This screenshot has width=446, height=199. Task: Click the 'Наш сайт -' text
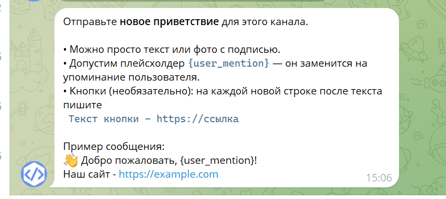coord(90,174)
